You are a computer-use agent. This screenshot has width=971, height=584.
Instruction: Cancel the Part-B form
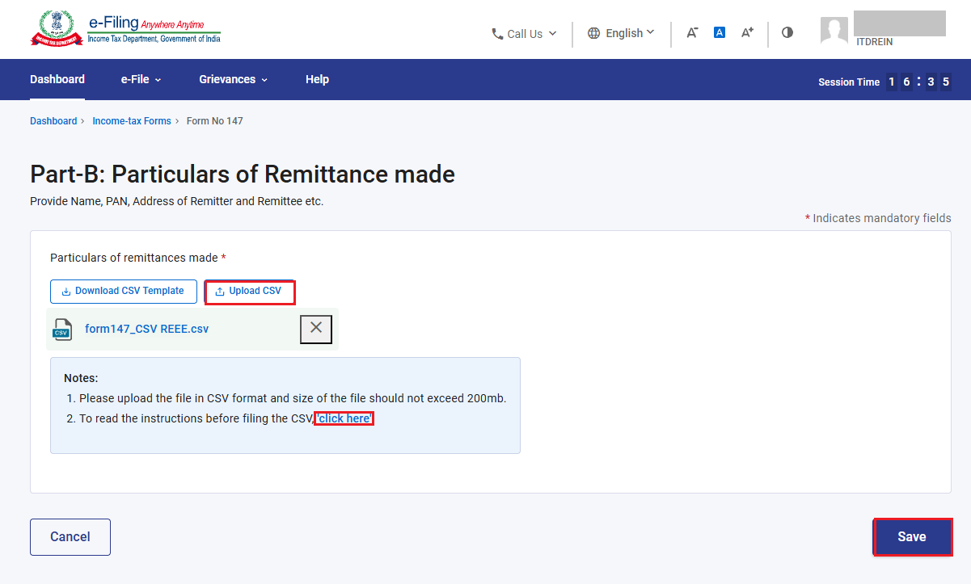coord(70,537)
